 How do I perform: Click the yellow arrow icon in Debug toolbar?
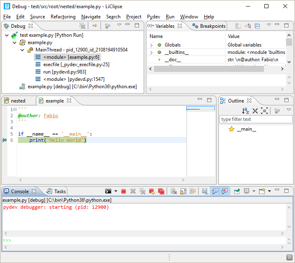[95, 25]
